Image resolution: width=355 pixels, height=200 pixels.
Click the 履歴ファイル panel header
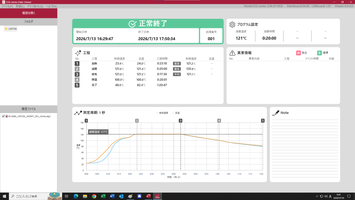point(28,109)
